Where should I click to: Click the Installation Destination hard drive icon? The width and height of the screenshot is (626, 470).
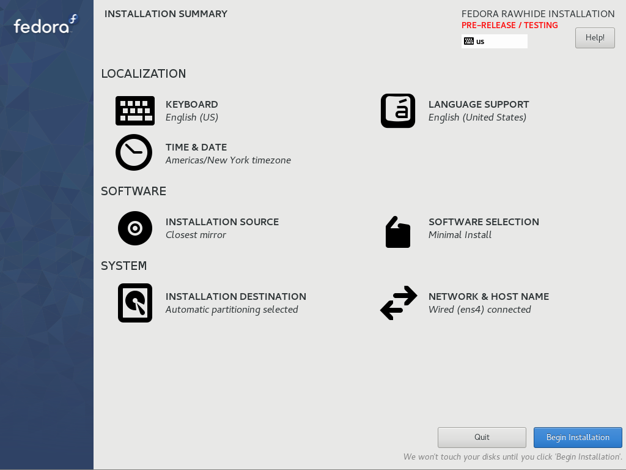coord(135,303)
